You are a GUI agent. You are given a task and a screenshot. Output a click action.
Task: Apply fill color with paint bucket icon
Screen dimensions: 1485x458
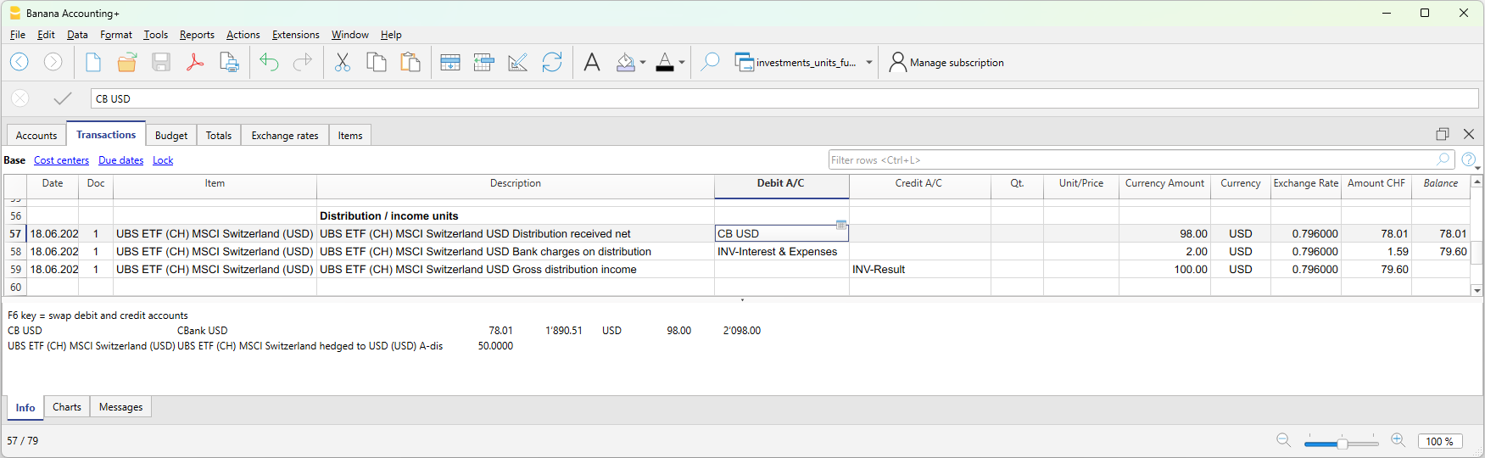(x=626, y=62)
